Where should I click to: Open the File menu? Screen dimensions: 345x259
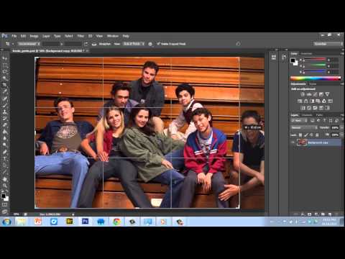[x=14, y=36]
